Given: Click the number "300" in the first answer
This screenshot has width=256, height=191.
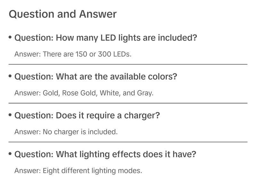Looking at the screenshot, I should (104, 54).
